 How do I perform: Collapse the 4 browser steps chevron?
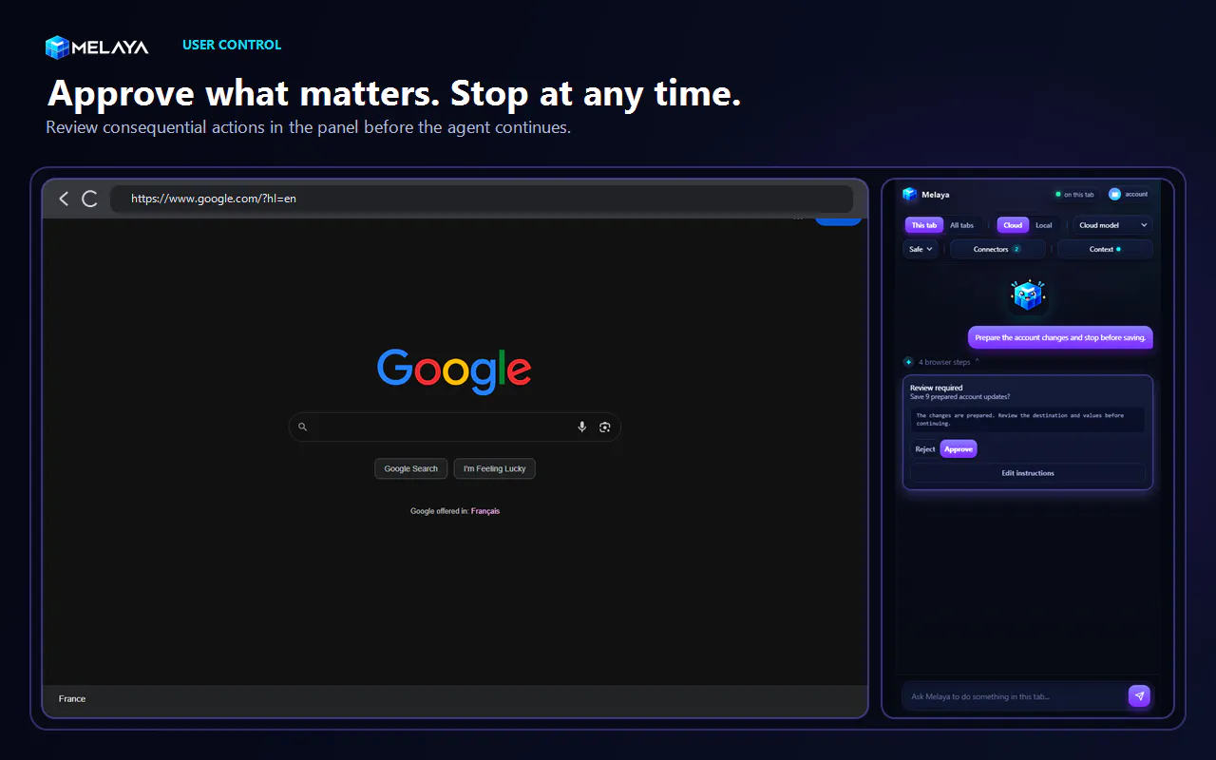click(x=978, y=361)
